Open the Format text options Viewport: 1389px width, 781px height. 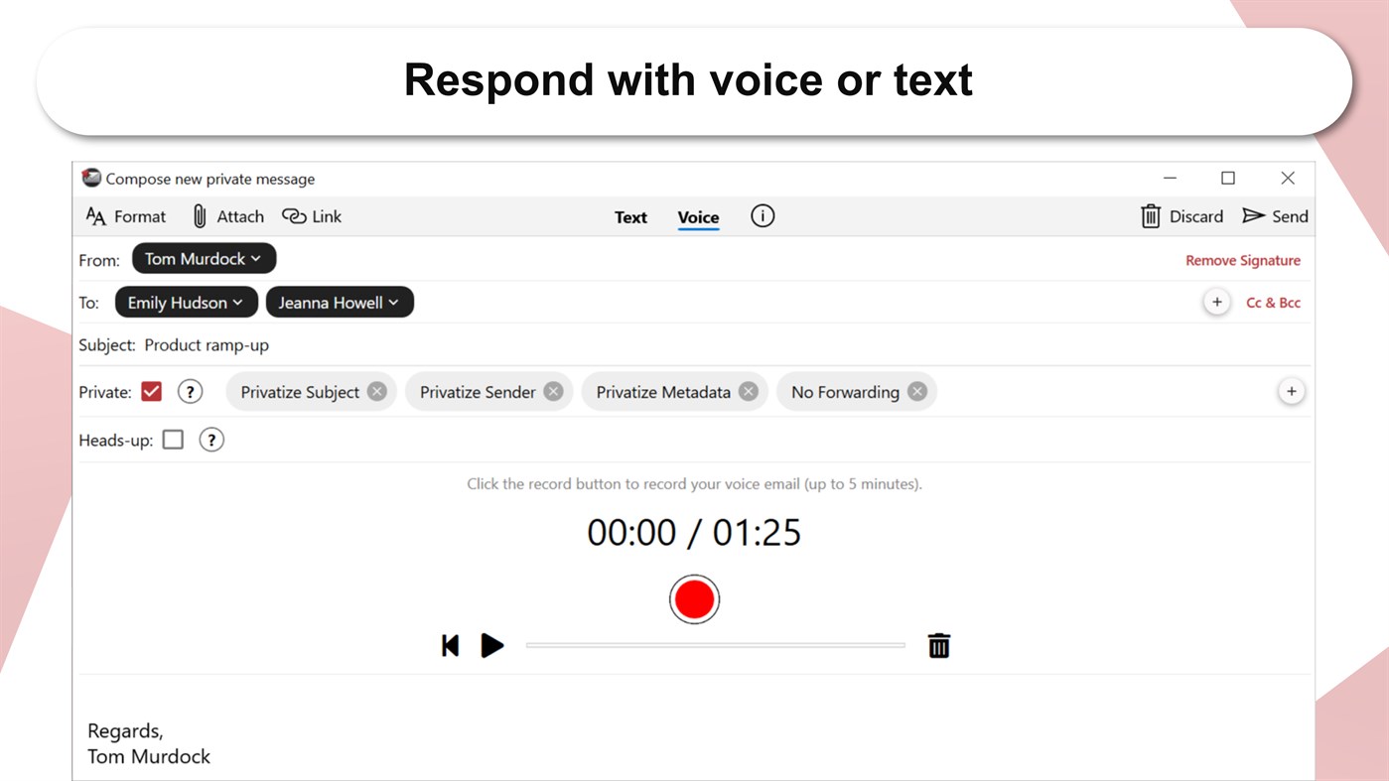coord(125,216)
